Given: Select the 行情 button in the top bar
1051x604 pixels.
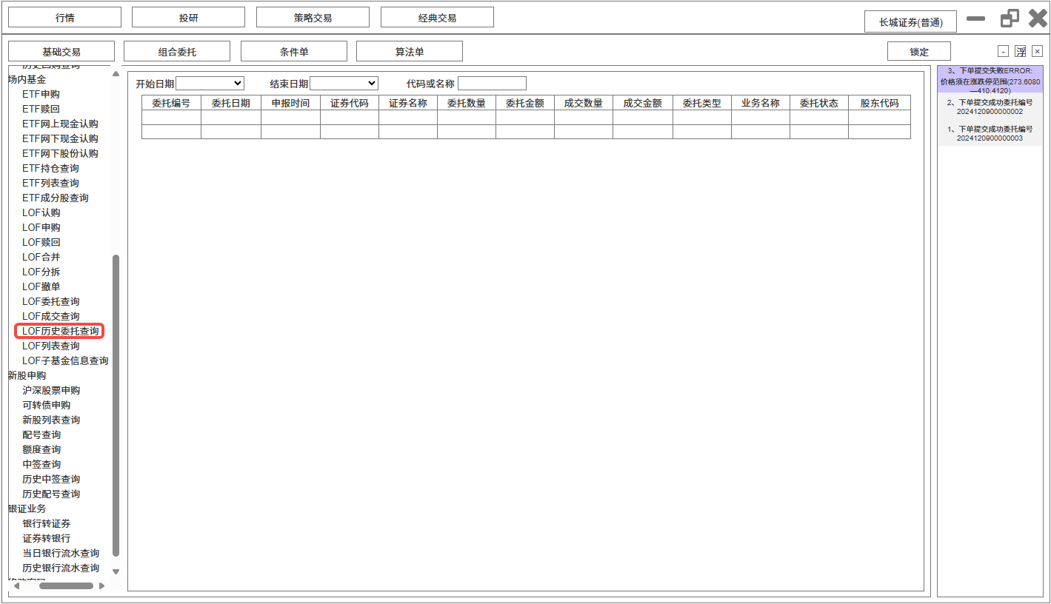Looking at the screenshot, I should pos(64,18).
